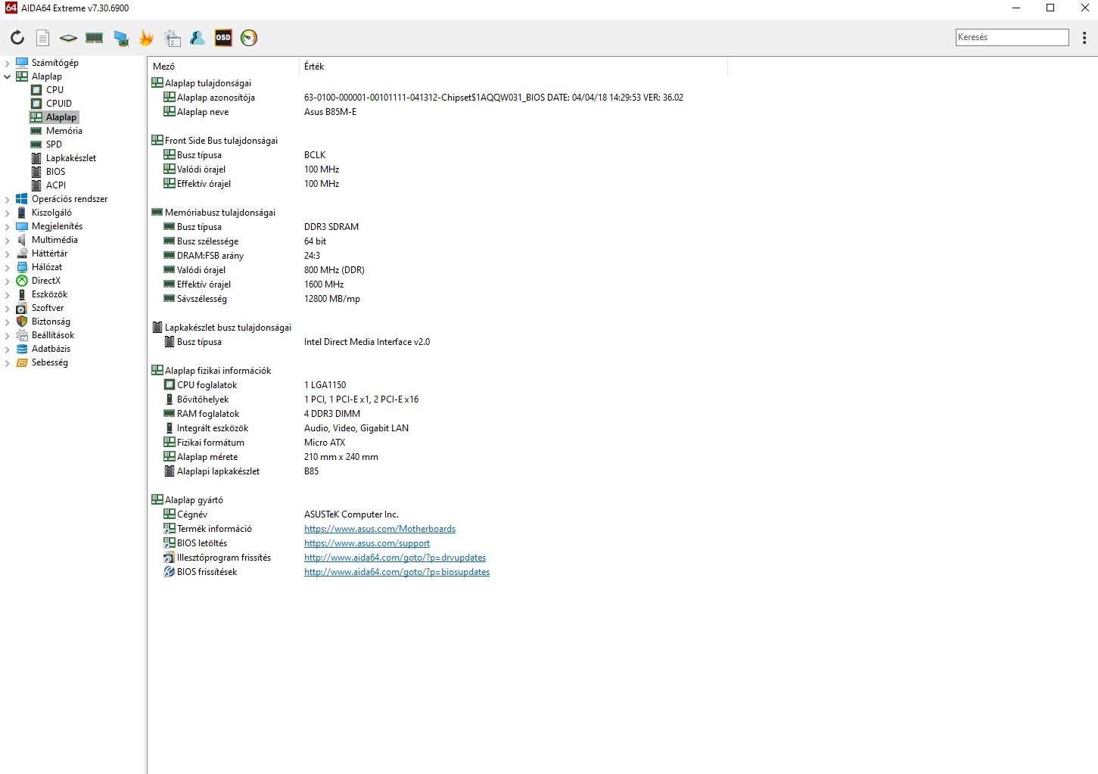Click the Refresh toolbar icon

click(17, 38)
